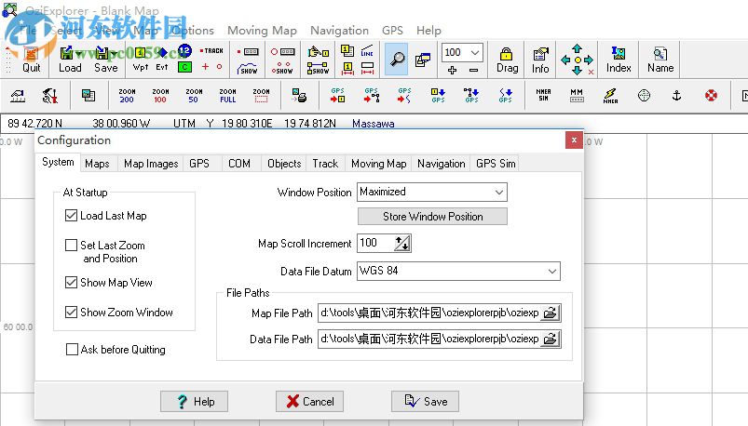Click the Cancel button
748x426 pixels.
(309, 401)
